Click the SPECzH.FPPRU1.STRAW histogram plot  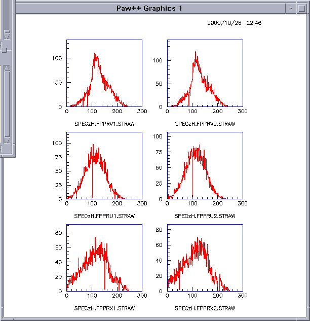pyautogui.click(x=104, y=166)
